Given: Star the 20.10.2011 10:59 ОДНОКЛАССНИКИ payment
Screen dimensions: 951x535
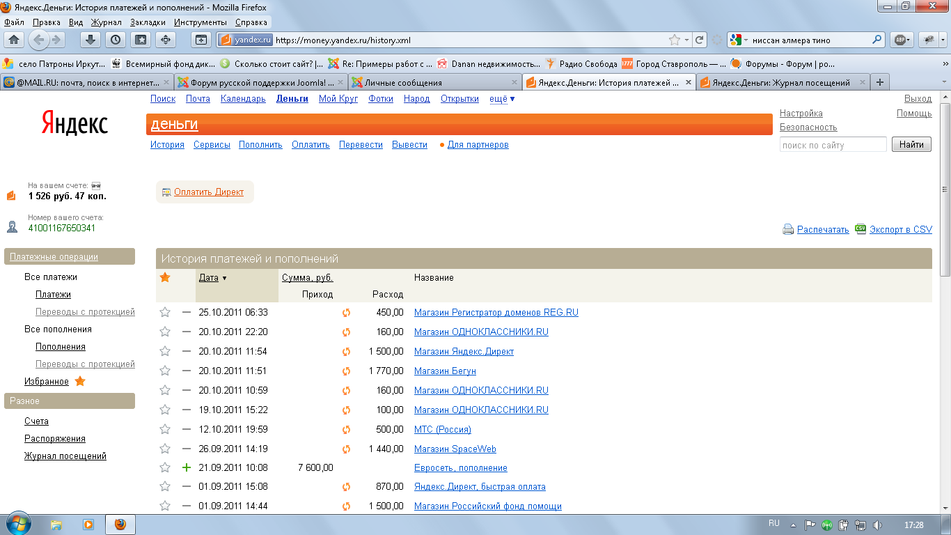Looking at the screenshot, I should click(x=165, y=390).
